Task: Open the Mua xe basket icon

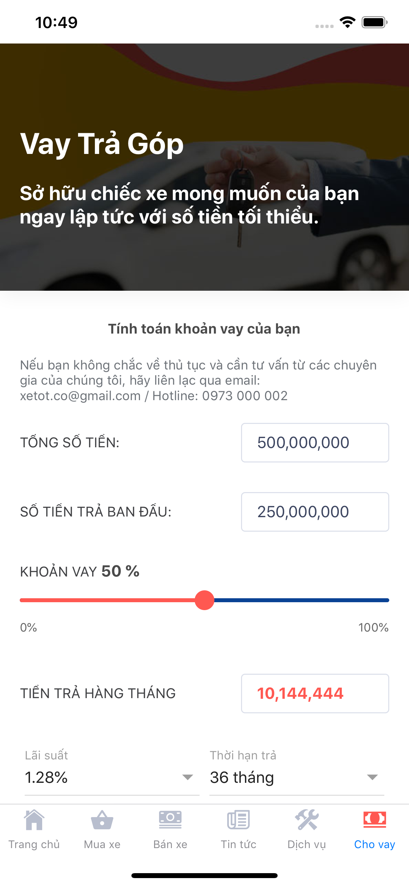Action: click(102, 820)
